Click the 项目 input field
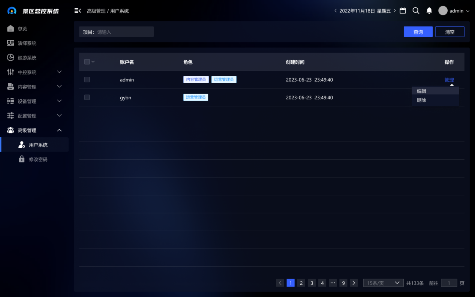Image resolution: width=475 pixels, height=297 pixels. (x=124, y=32)
